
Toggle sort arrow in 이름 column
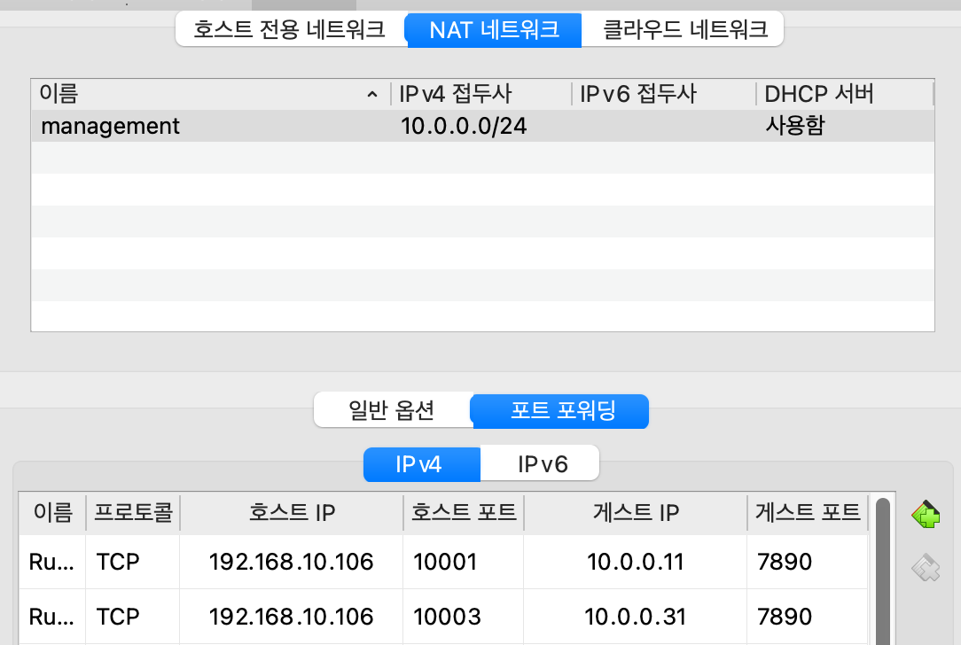pos(372,94)
